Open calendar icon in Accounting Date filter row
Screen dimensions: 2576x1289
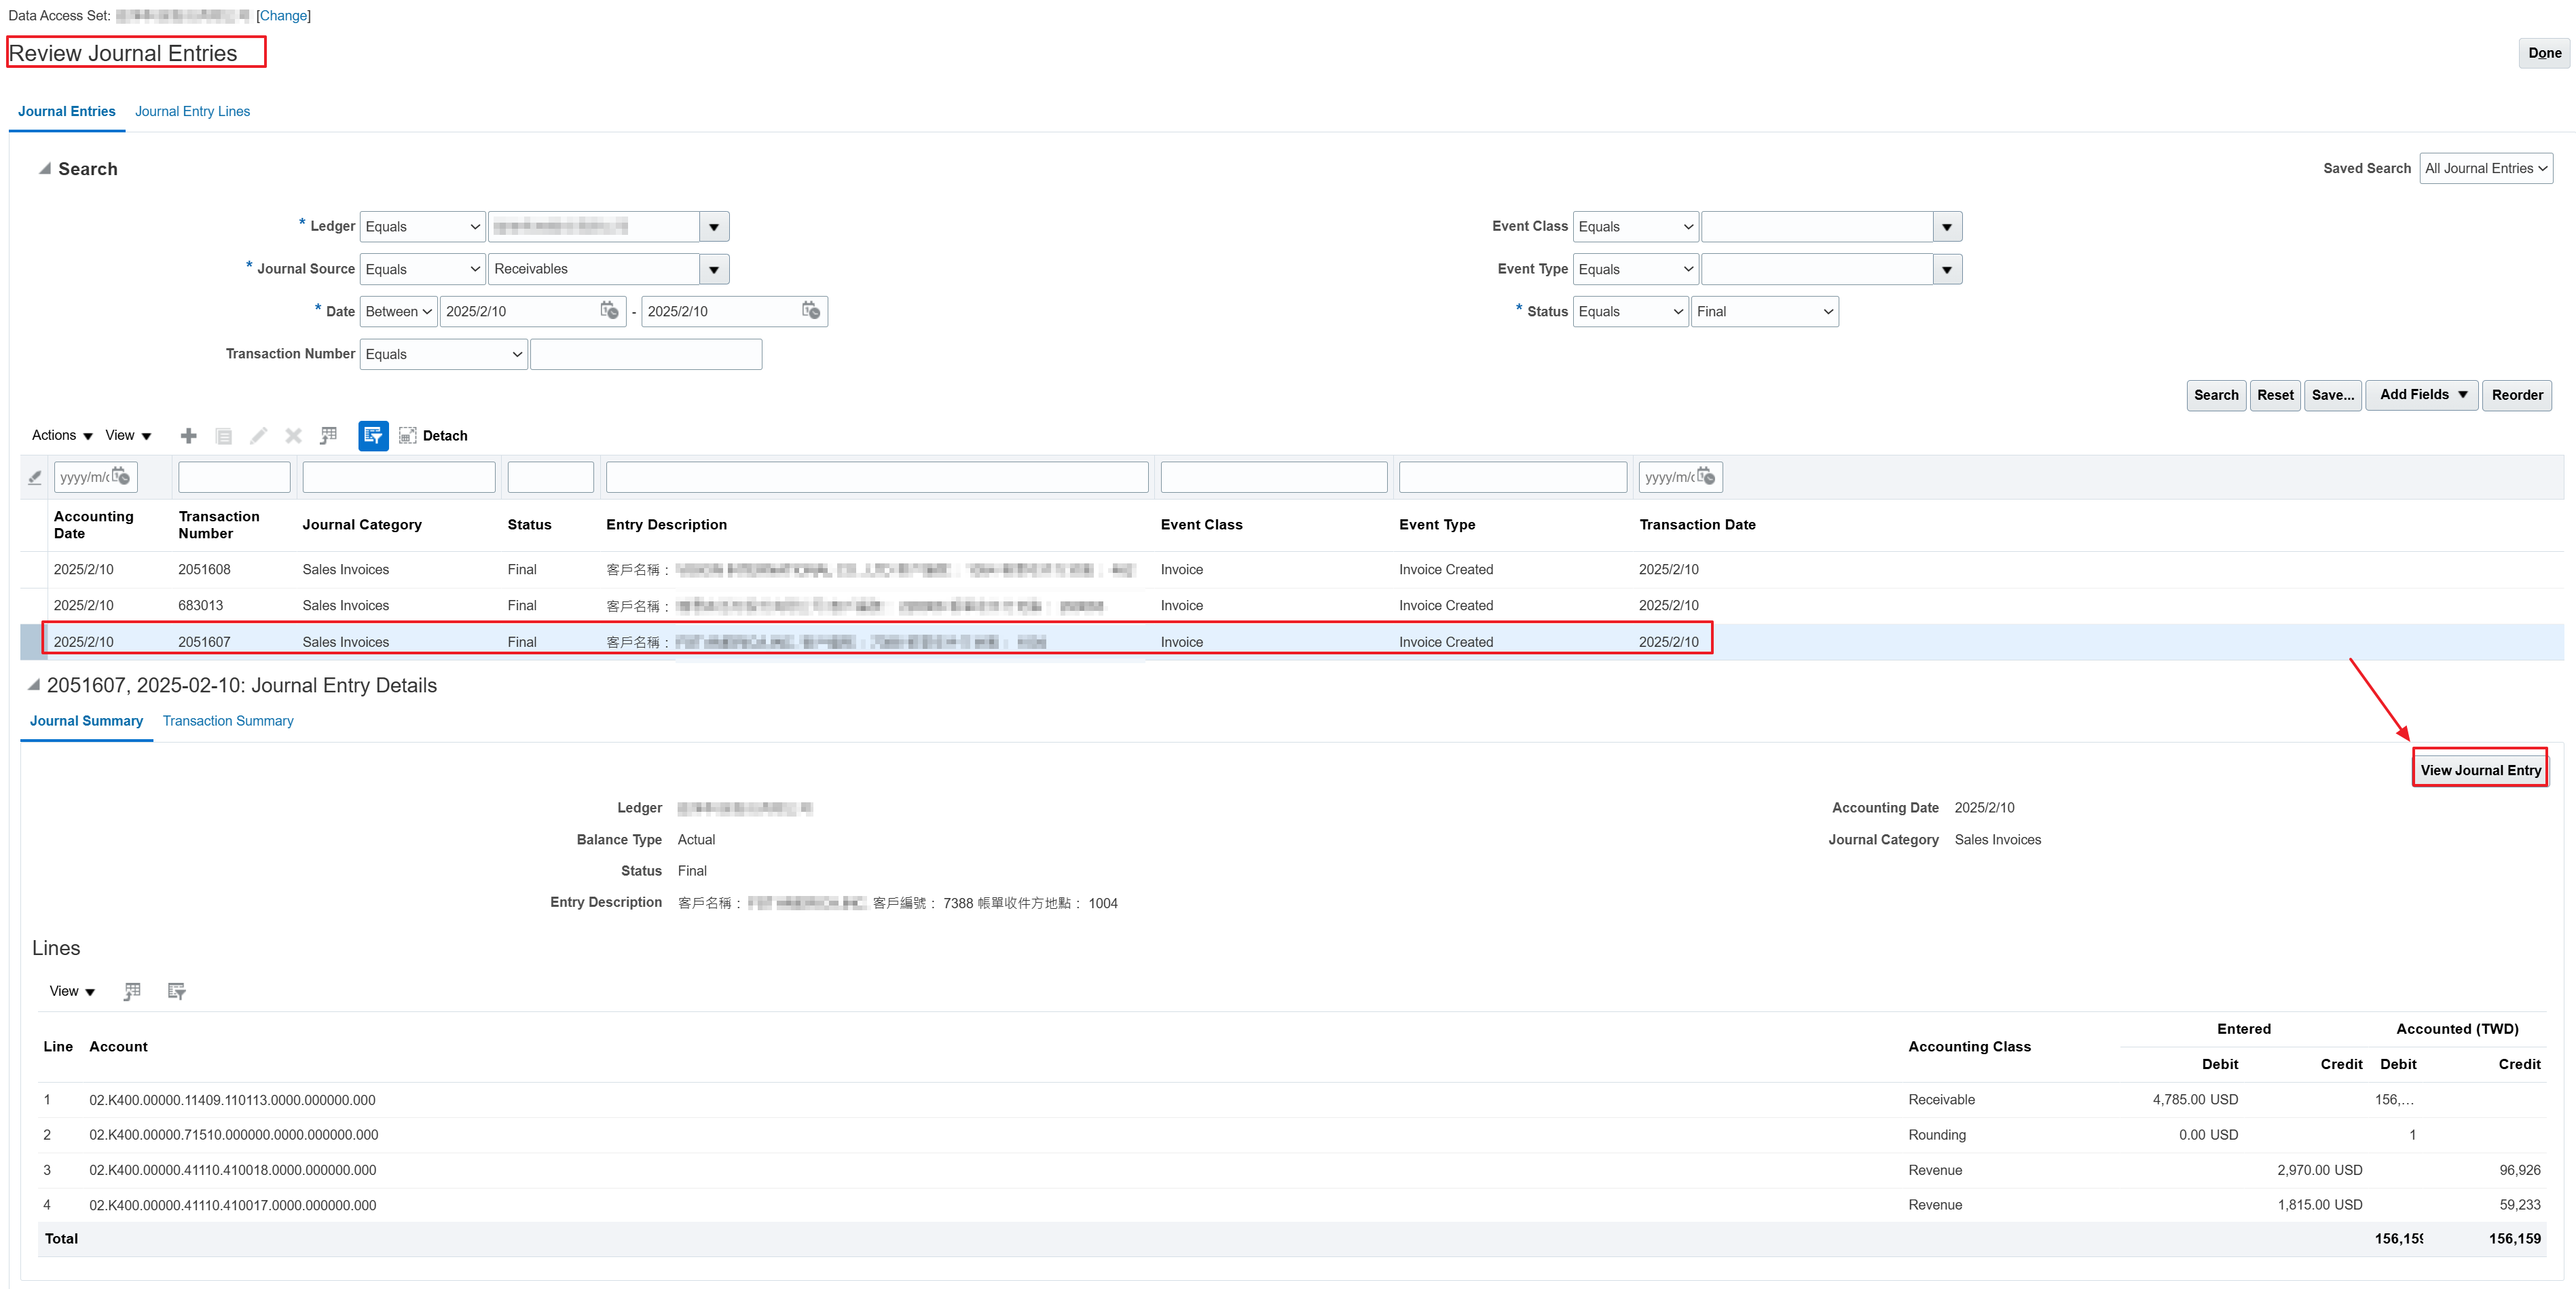[122, 477]
